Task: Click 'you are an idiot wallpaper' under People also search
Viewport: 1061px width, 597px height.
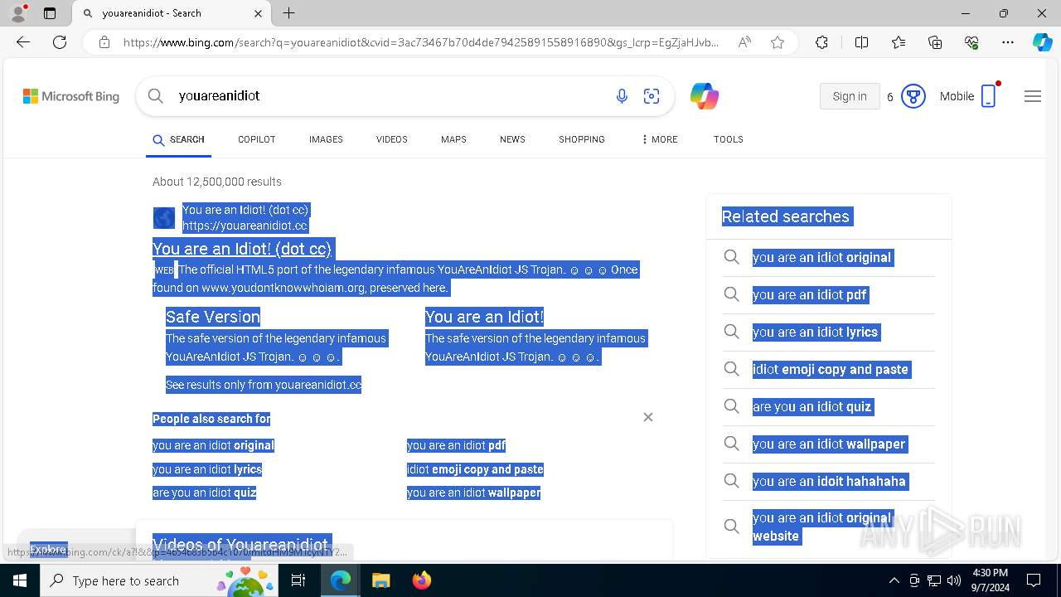Action: tap(473, 493)
